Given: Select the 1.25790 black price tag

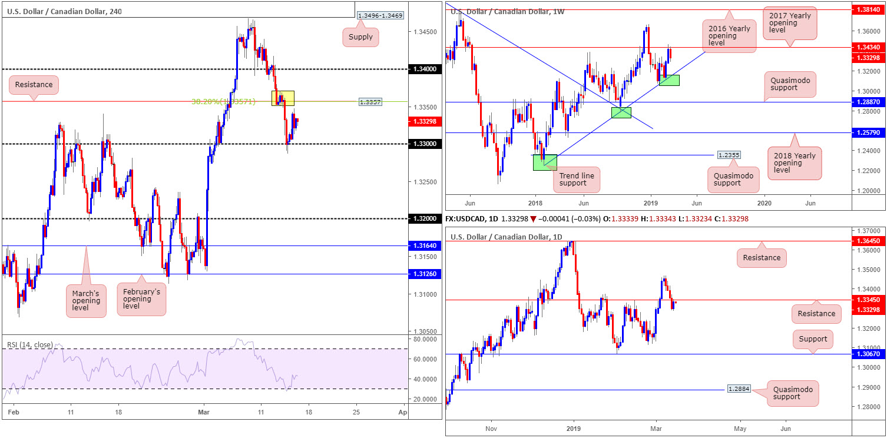Looking at the screenshot, I should pyautogui.click(x=869, y=133).
